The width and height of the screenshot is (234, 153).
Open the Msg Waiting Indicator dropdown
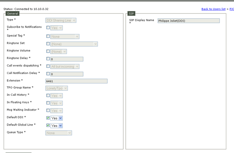click(56, 110)
